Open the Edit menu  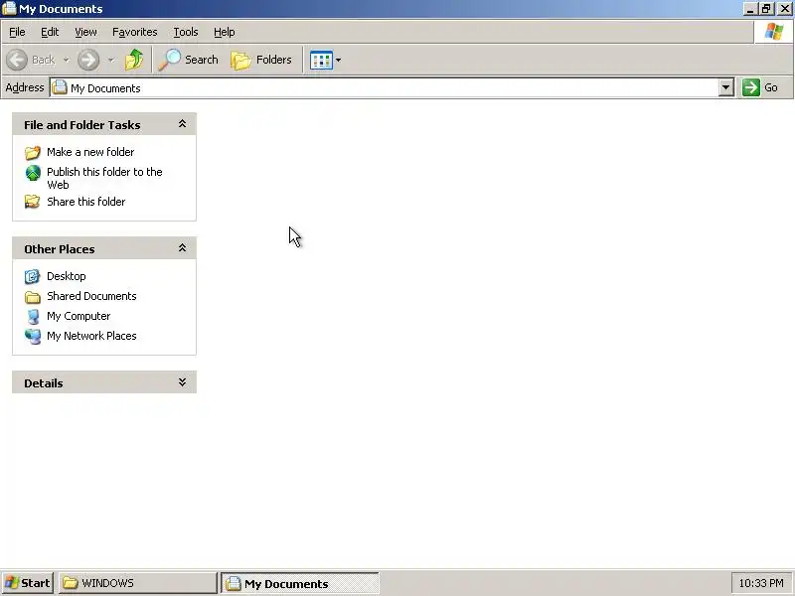[x=50, y=32]
